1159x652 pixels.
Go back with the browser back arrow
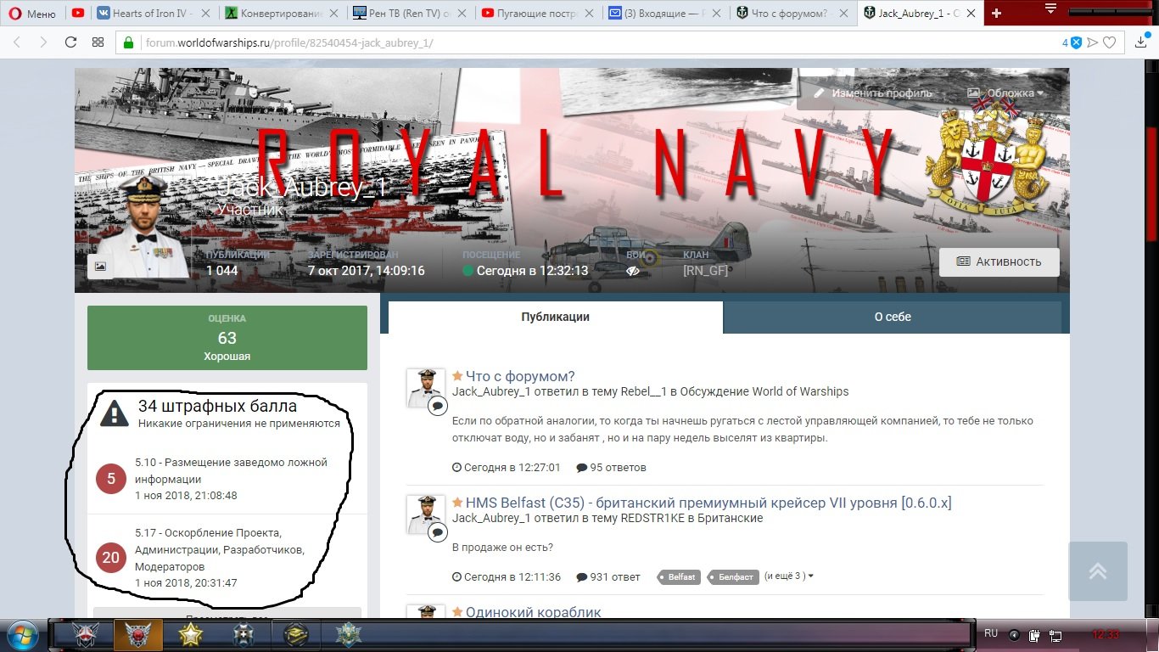[x=18, y=42]
